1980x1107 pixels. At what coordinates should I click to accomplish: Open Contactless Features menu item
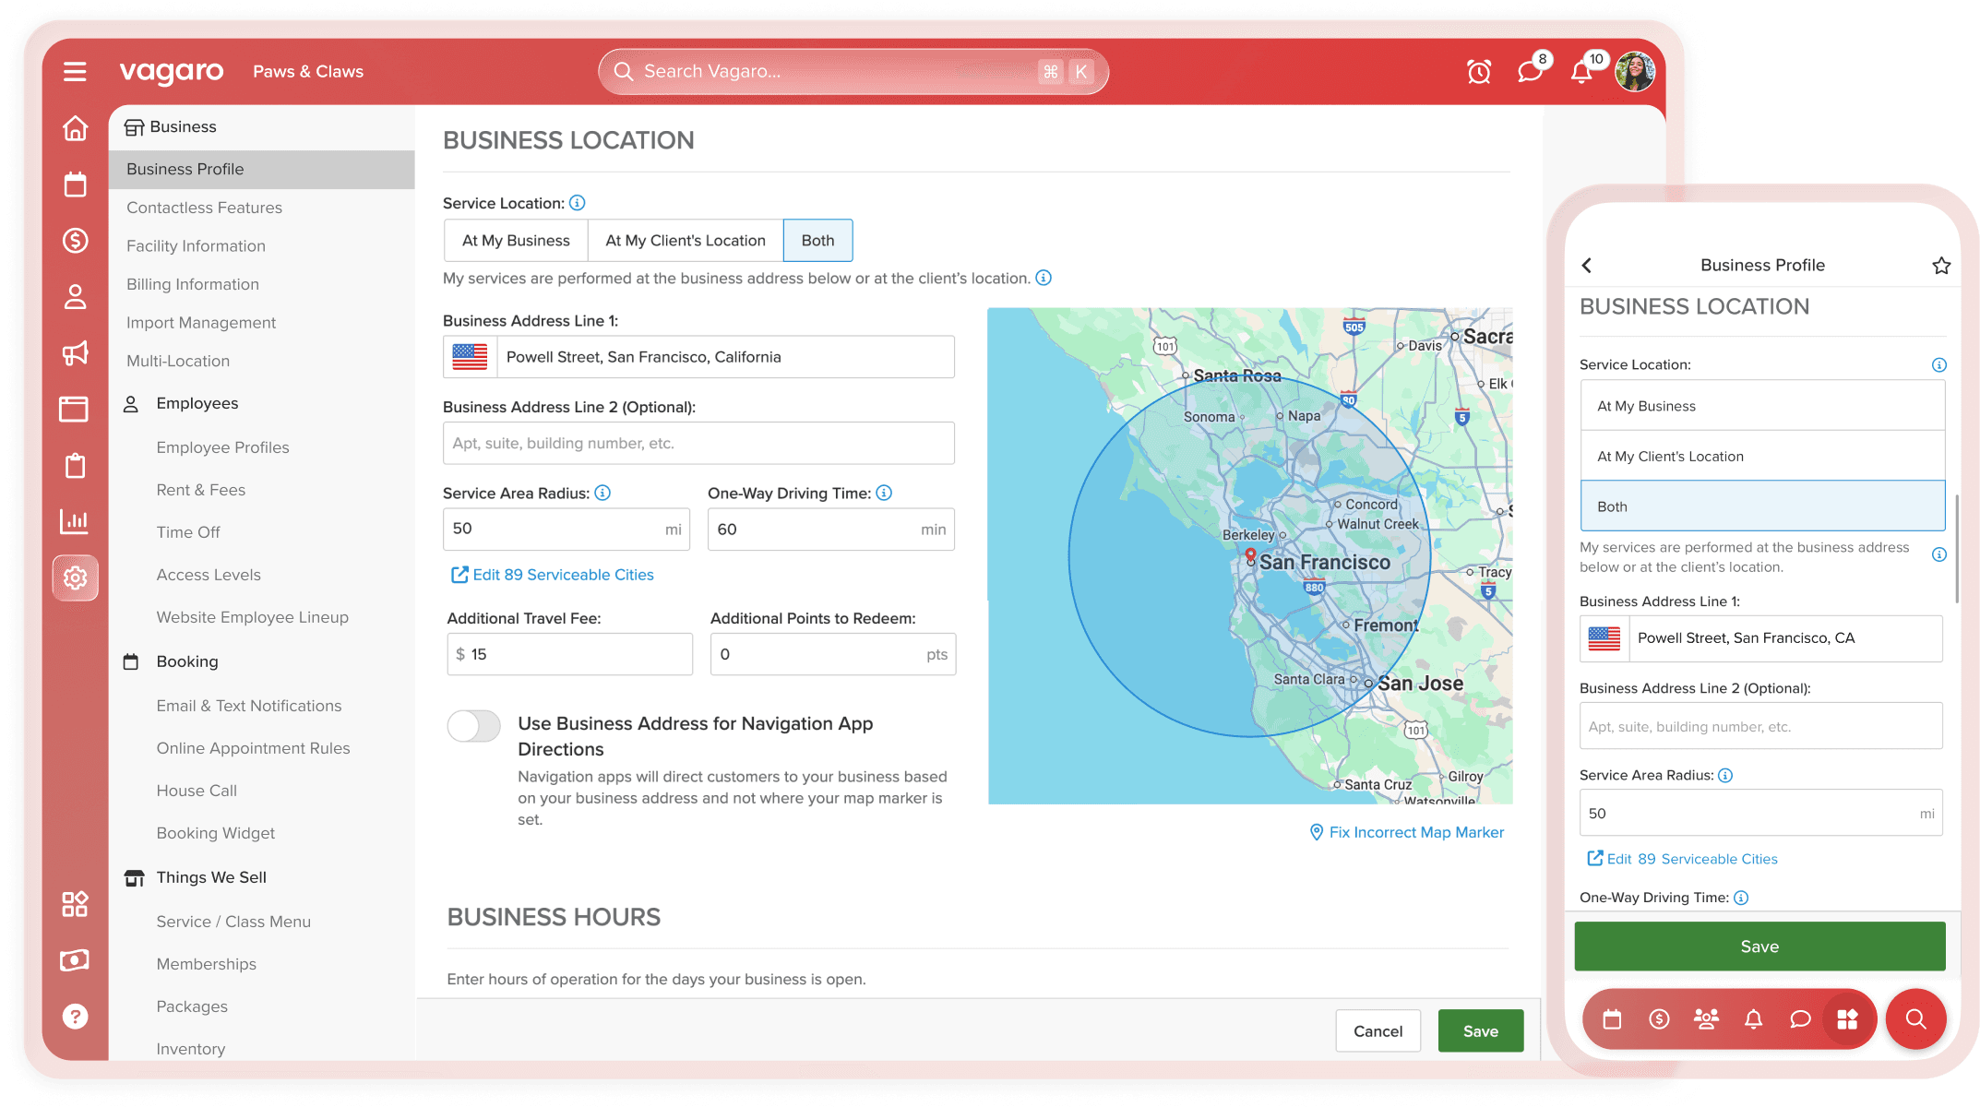(204, 208)
